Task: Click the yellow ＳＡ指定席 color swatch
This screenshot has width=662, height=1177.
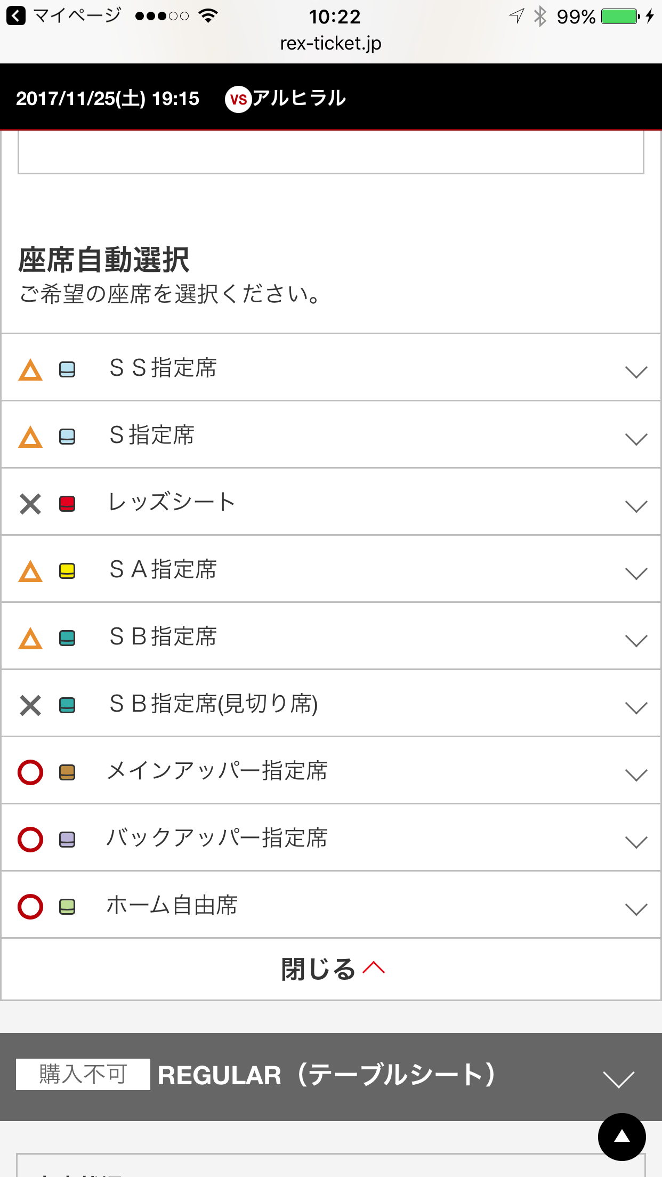Action: 67,571
